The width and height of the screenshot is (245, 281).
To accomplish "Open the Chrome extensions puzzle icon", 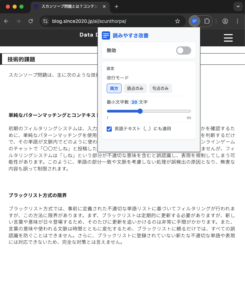I will pyautogui.click(x=207, y=21).
